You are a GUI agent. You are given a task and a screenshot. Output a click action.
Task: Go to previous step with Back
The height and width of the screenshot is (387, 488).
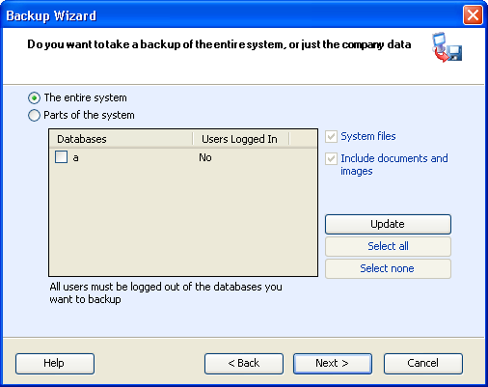click(244, 364)
